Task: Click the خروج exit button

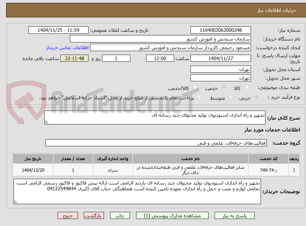Action: (x=68, y=216)
